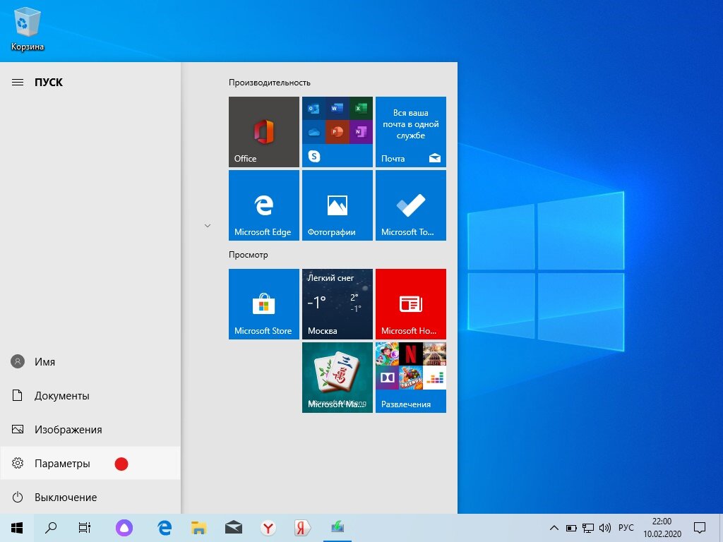Image resolution: width=723 pixels, height=542 pixels.
Task: Open Параметры settings
Action: (90, 463)
